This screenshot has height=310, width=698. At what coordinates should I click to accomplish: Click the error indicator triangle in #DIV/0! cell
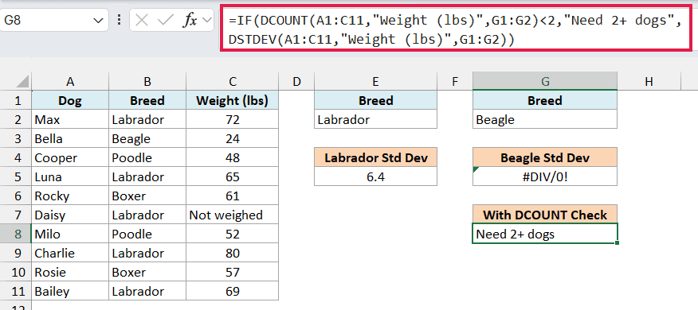pos(476,169)
